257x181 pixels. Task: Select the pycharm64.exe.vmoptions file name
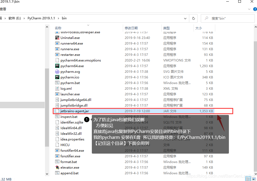tap(81, 60)
